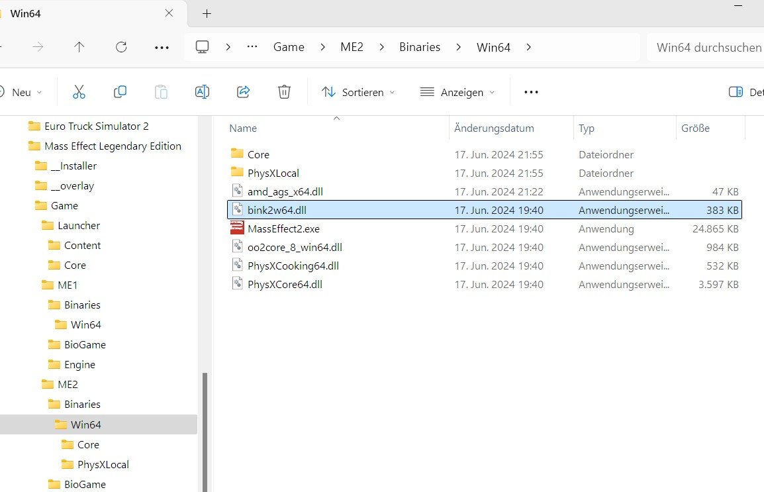Click the PhysXCooking64.dll file icon
Image resolution: width=764 pixels, height=492 pixels.
tap(237, 266)
